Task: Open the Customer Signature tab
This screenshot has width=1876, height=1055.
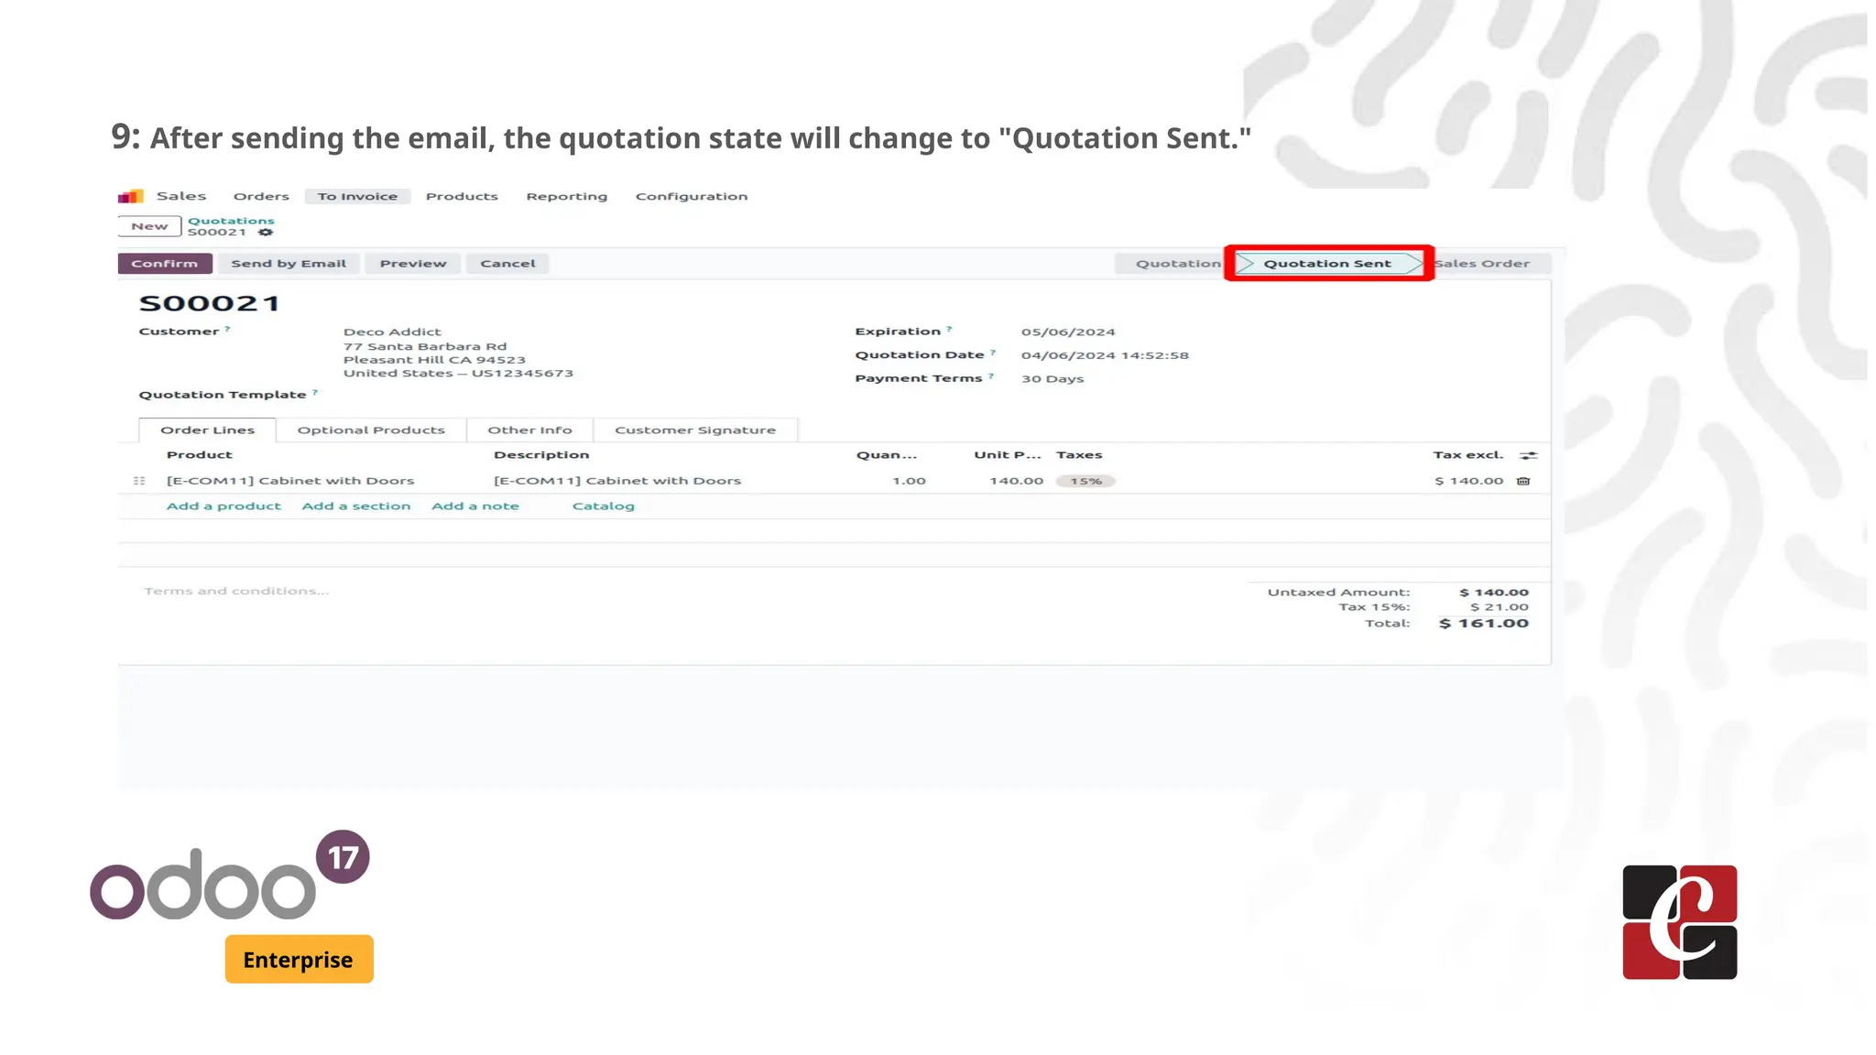Action: [694, 430]
